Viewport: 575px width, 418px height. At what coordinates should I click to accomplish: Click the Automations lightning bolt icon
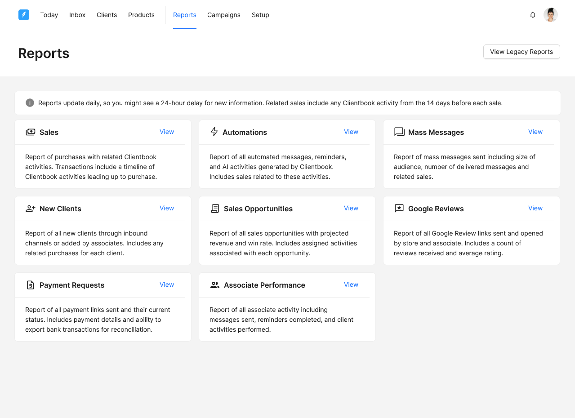[x=214, y=132]
